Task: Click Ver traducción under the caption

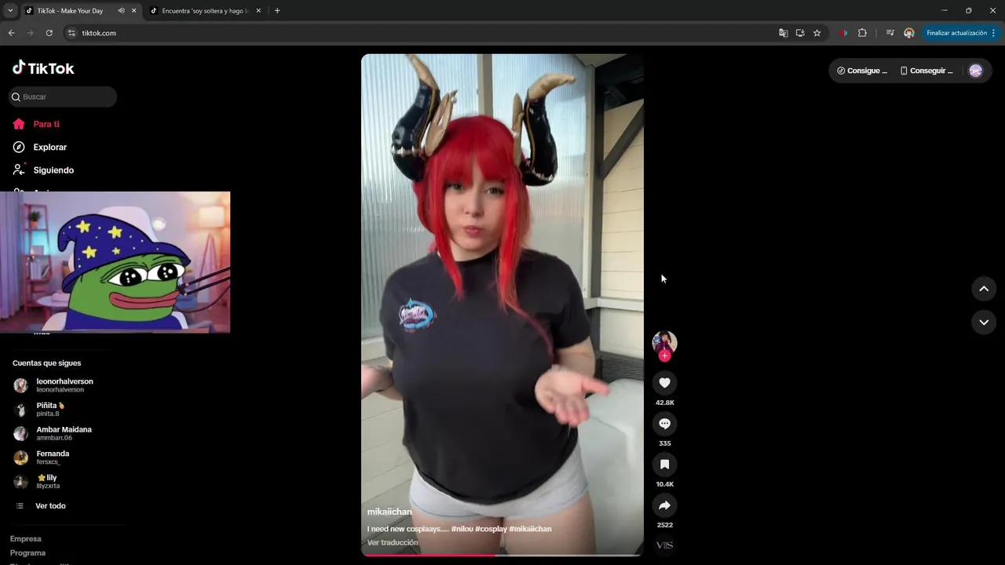Action: tap(393, 542)
